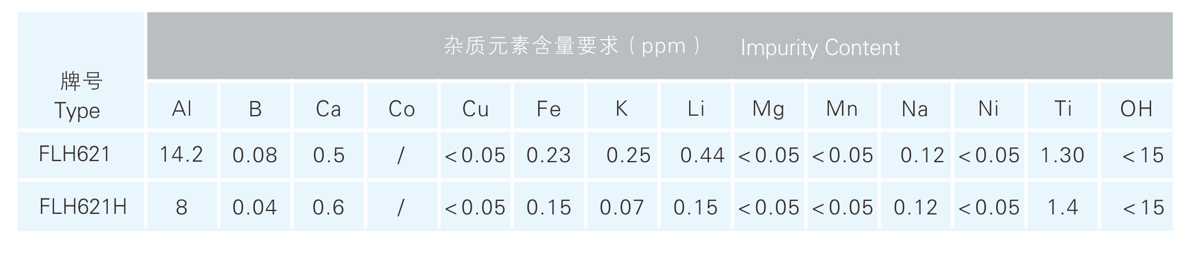Select the 0.23 Fe value cell
1192x257 pixels.
548,155
